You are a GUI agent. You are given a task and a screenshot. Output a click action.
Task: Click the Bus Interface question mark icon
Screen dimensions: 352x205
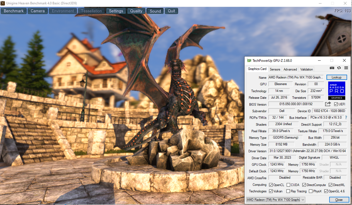click(x=346, y=117)
